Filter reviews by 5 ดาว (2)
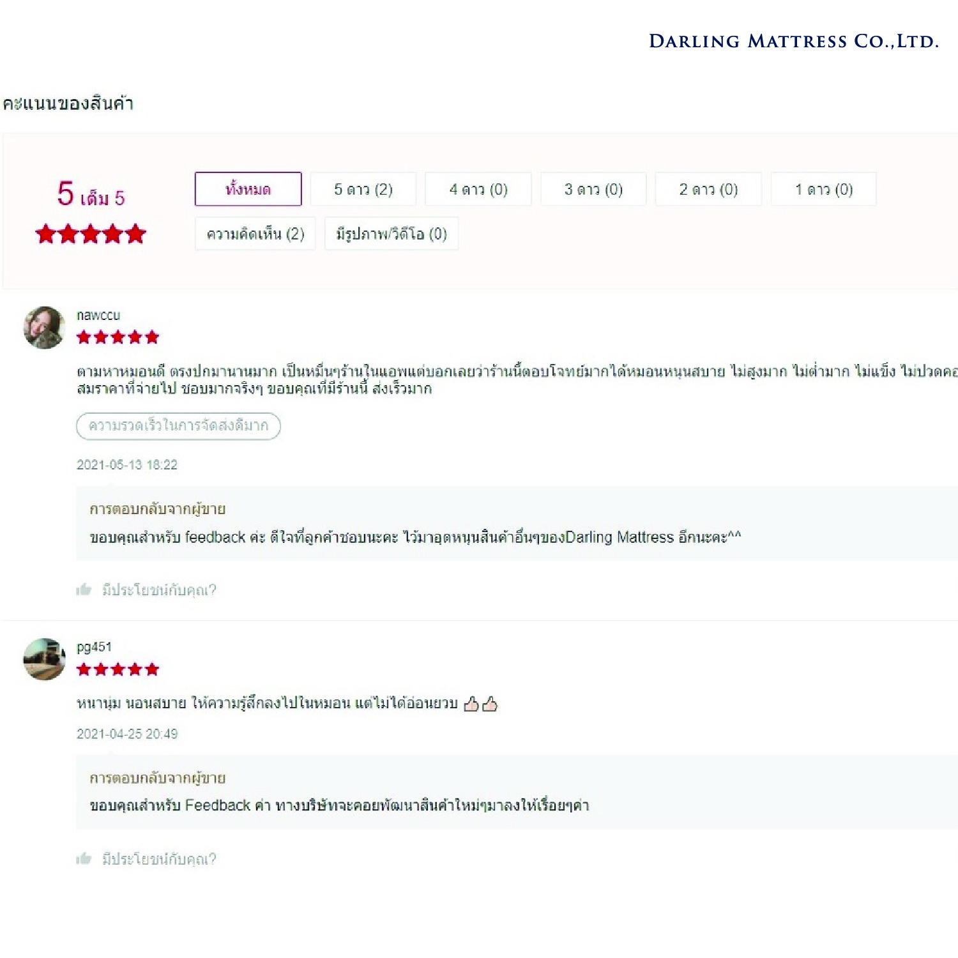 [363, 189]
